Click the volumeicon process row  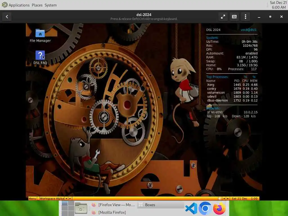pyautogui.click(x=232, y=93)
